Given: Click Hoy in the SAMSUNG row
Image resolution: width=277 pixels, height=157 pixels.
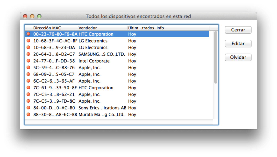Looking at the screenshot, I should coord(132,54).
